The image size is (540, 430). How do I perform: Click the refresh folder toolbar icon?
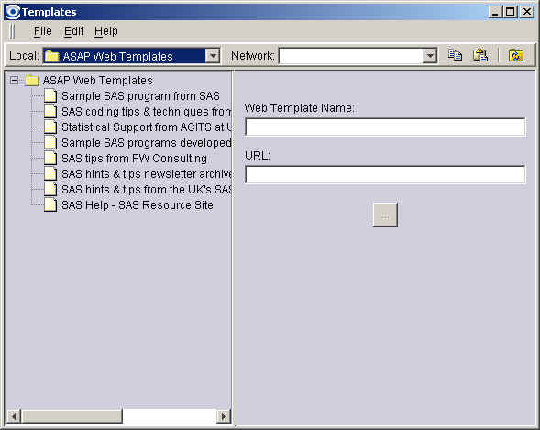pyautogui.click(x=515, y=55)
